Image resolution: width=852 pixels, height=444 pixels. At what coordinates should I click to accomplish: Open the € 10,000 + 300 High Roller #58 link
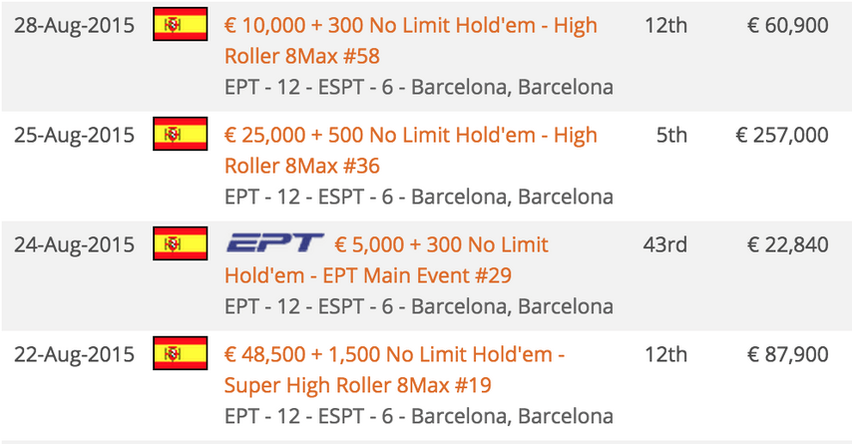pyautogui.click(x=411, y=41)
